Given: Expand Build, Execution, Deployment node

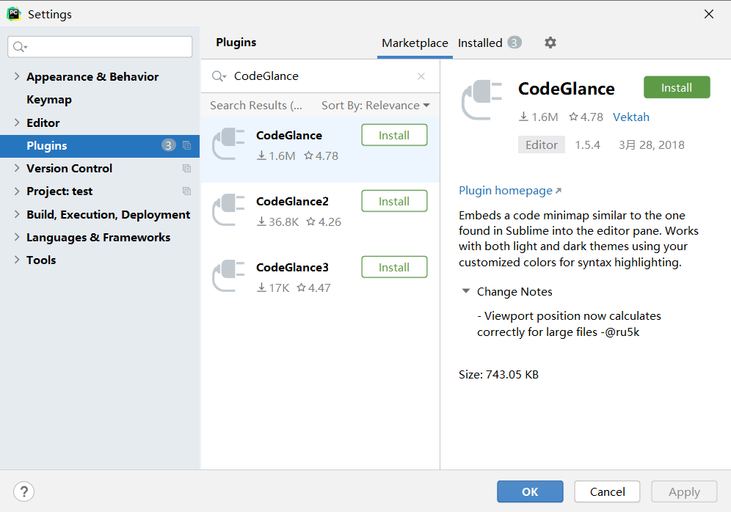Looking at the screenshot, I should tap(17, 214).
